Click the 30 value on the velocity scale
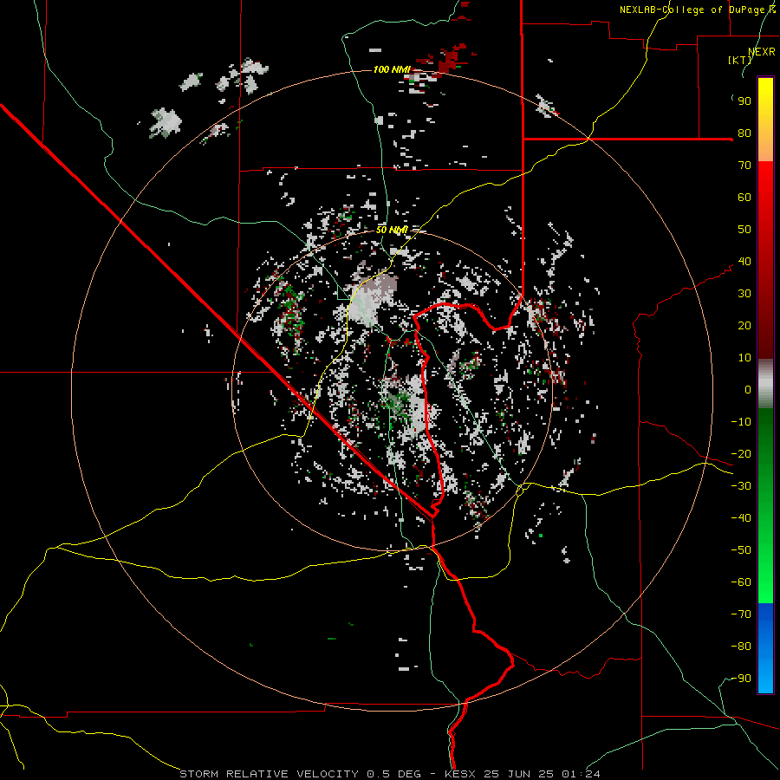 coord(744,294)
